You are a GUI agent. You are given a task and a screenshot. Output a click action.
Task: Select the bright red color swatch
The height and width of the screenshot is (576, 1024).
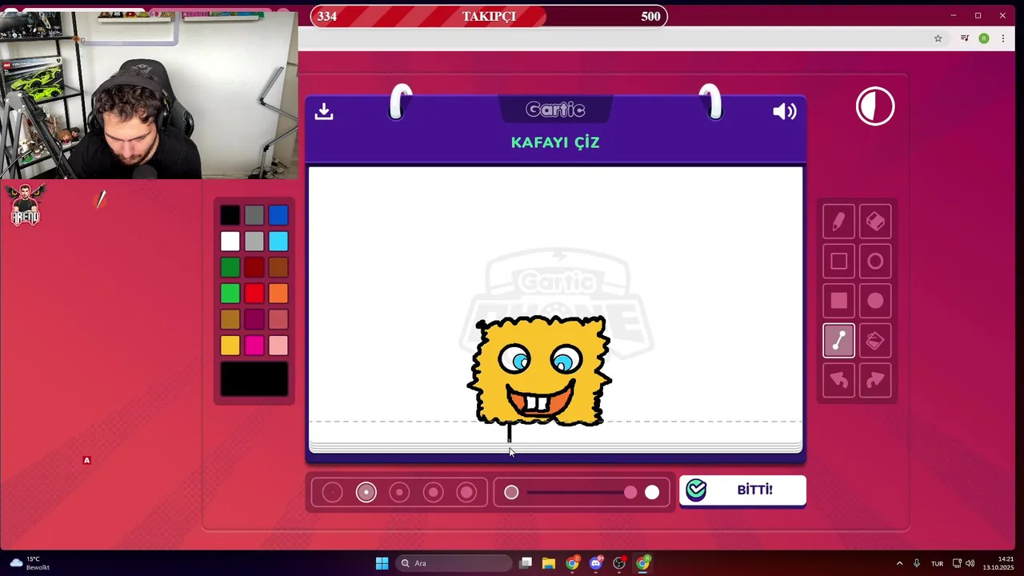(x=254, y=294)
